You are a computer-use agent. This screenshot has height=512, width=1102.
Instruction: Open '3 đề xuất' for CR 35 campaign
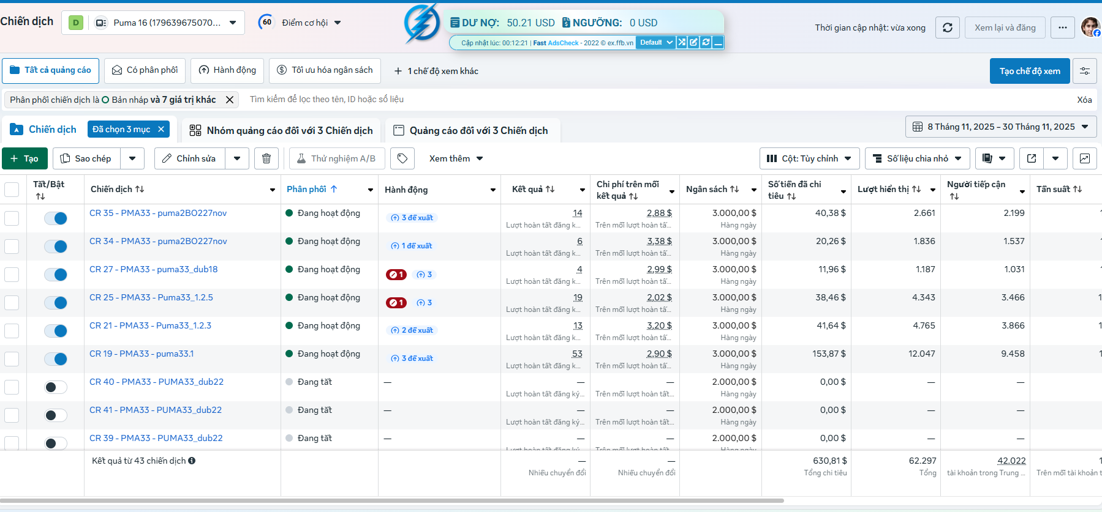coord(412,218)
